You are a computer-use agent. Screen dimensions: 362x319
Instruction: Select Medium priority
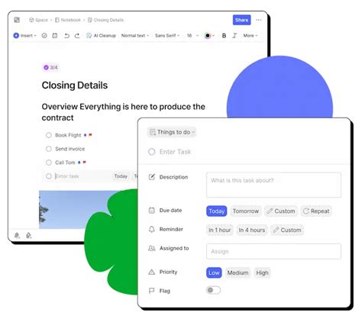[x=238, y=272]
